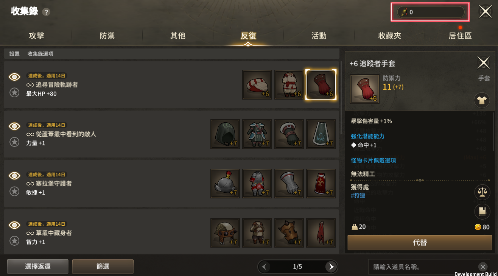Click the 代替 button

point(420,243)
